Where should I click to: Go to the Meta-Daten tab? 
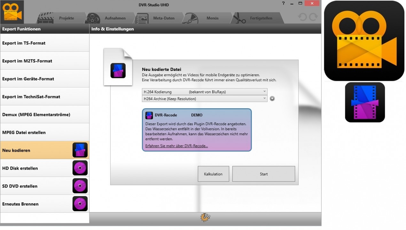[159, 18]
